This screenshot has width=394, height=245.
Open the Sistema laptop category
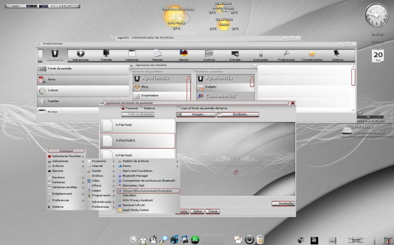click(x=337, y=55)
